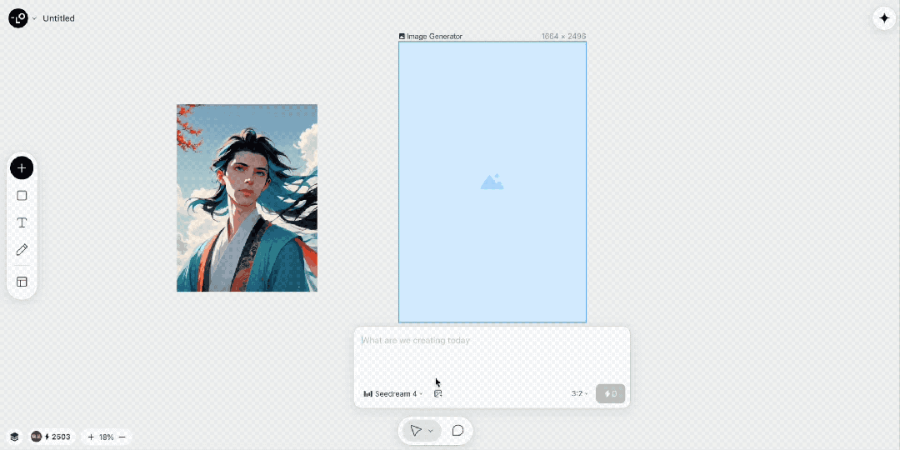Open the AI sparkle assistant

point(884,18)
